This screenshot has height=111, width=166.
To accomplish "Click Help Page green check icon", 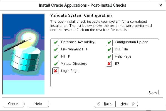I will [x=110, y=57].
